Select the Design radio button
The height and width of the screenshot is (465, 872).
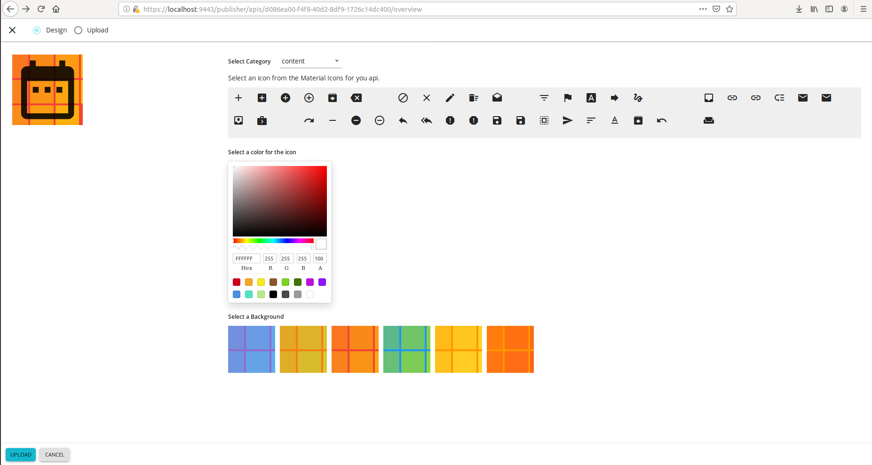tap(37, 30)
